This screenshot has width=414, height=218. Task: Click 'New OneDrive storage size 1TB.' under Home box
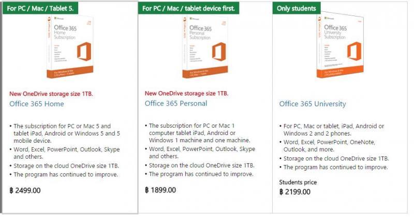coord(51,94)
